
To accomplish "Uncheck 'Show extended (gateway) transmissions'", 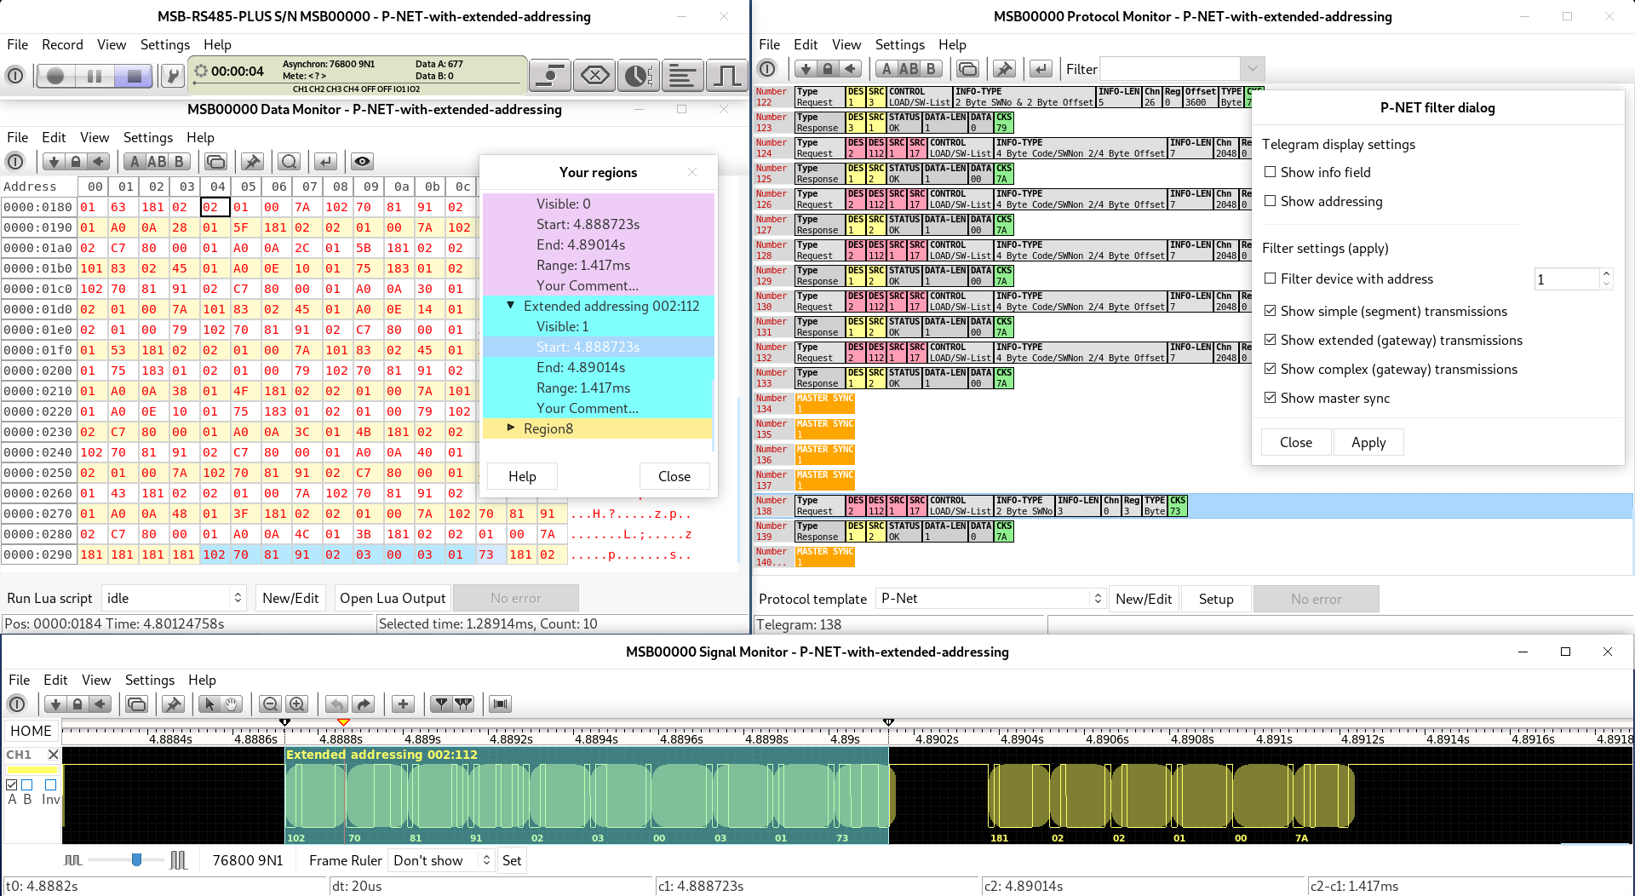I will pyautogui.click(x=1270, y=340).
